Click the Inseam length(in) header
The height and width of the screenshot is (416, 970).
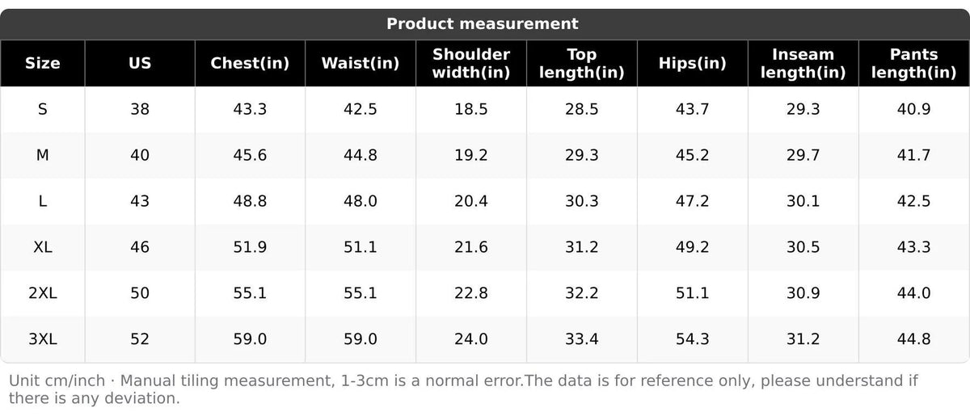click(x=803, y=63)
